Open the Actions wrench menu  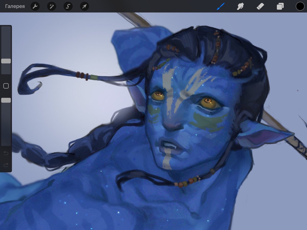click(x=35, y=6)
